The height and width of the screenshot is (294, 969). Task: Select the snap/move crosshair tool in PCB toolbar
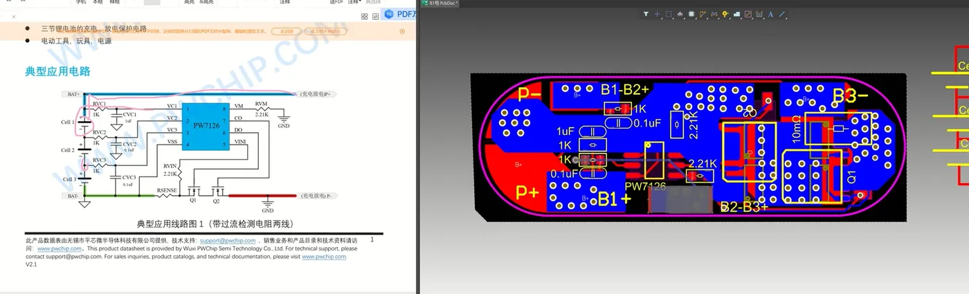click(658, 14)
